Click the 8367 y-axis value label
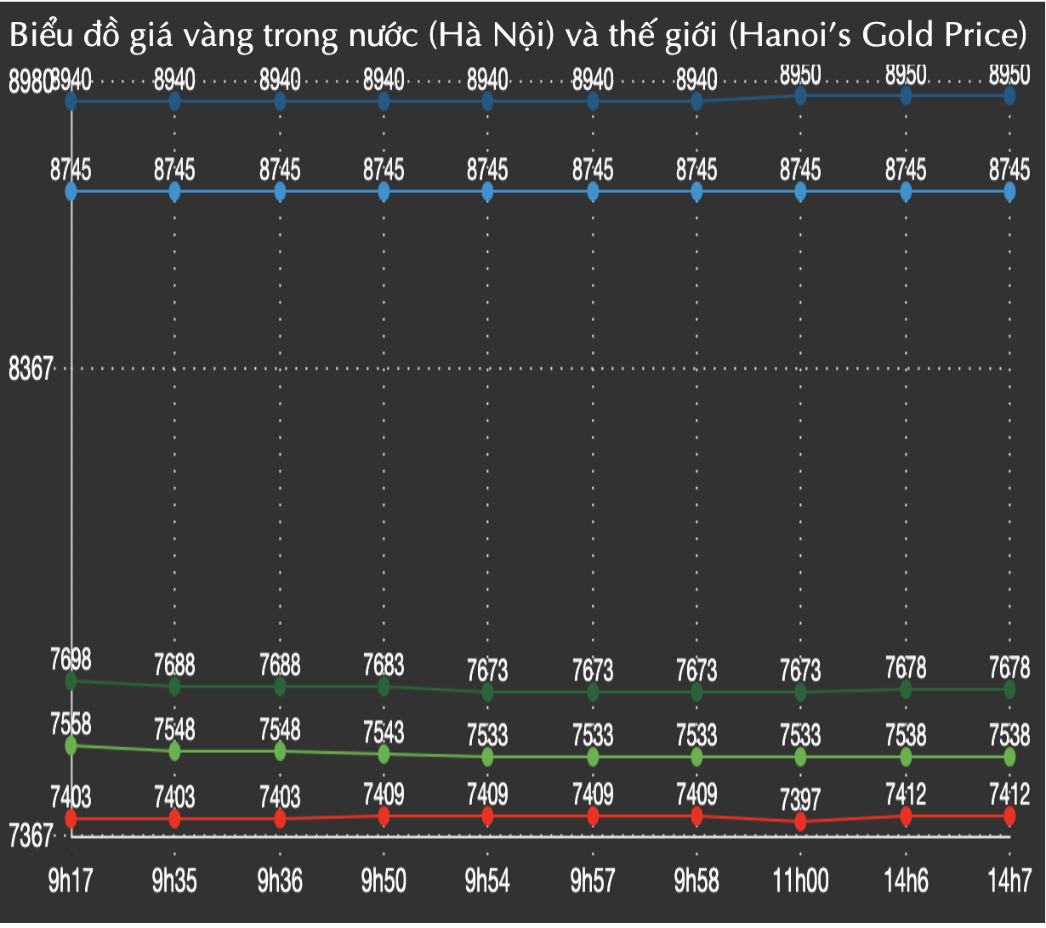 click(x=31, y=369)
